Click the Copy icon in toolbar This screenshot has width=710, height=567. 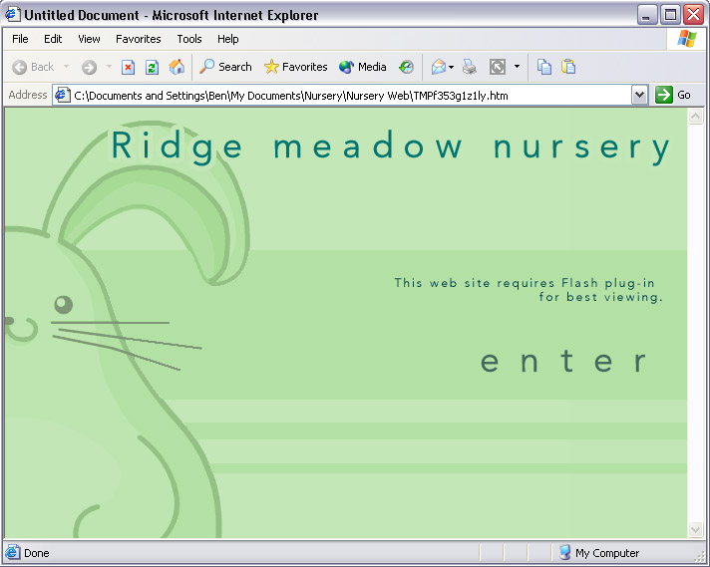(x=544, y=67)
